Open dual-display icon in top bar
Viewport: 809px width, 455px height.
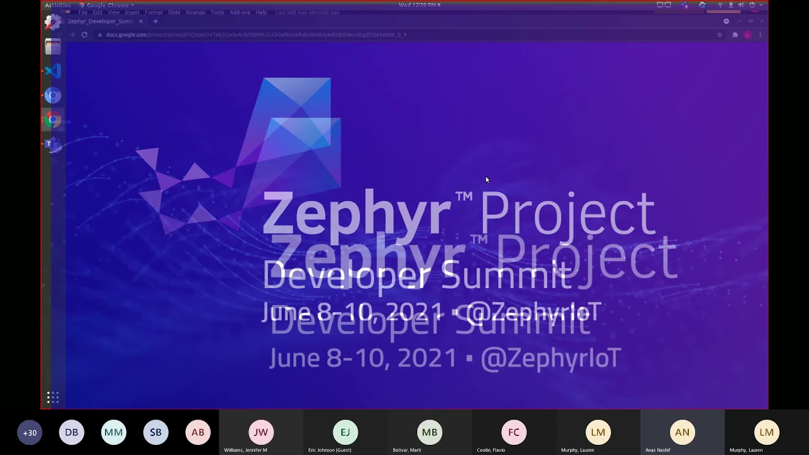[x=664, y=5]
